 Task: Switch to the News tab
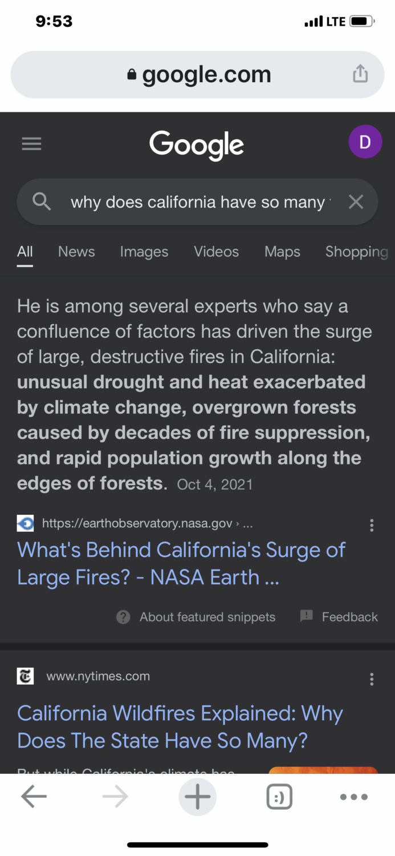click(76, 252)
